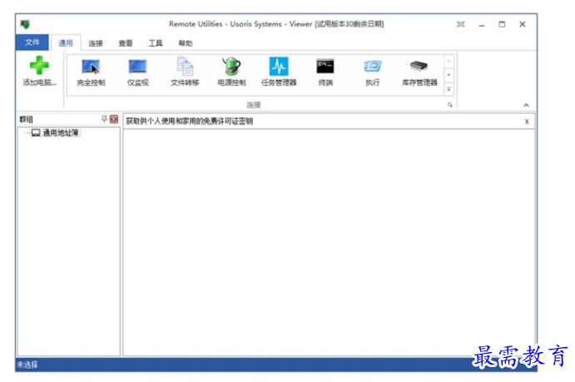Click the 未选择 status bar text
This screenshot has height=382, width=575.
(x=27, y=365)
